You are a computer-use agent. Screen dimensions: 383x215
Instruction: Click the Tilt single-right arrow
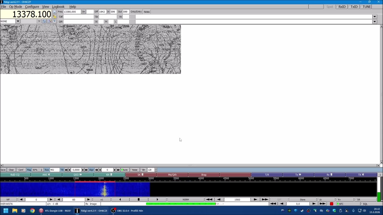pyautogui.click(x=83, y=170)
